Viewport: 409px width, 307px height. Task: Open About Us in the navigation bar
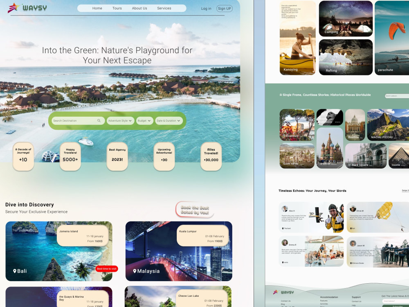click(139, 8)
